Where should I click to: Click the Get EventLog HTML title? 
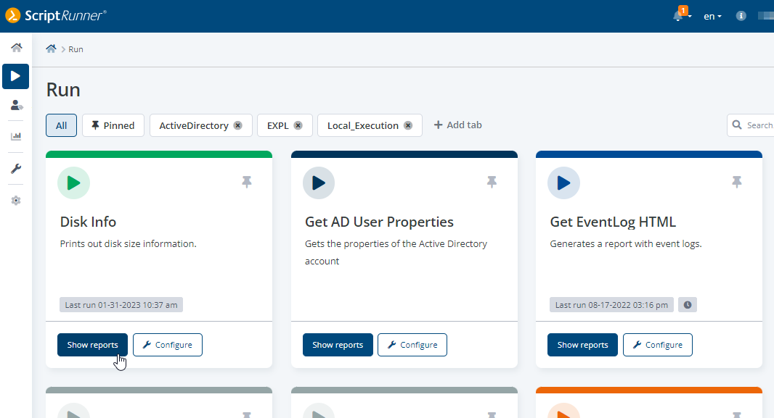pyautogui.click(x=613, y=222)
